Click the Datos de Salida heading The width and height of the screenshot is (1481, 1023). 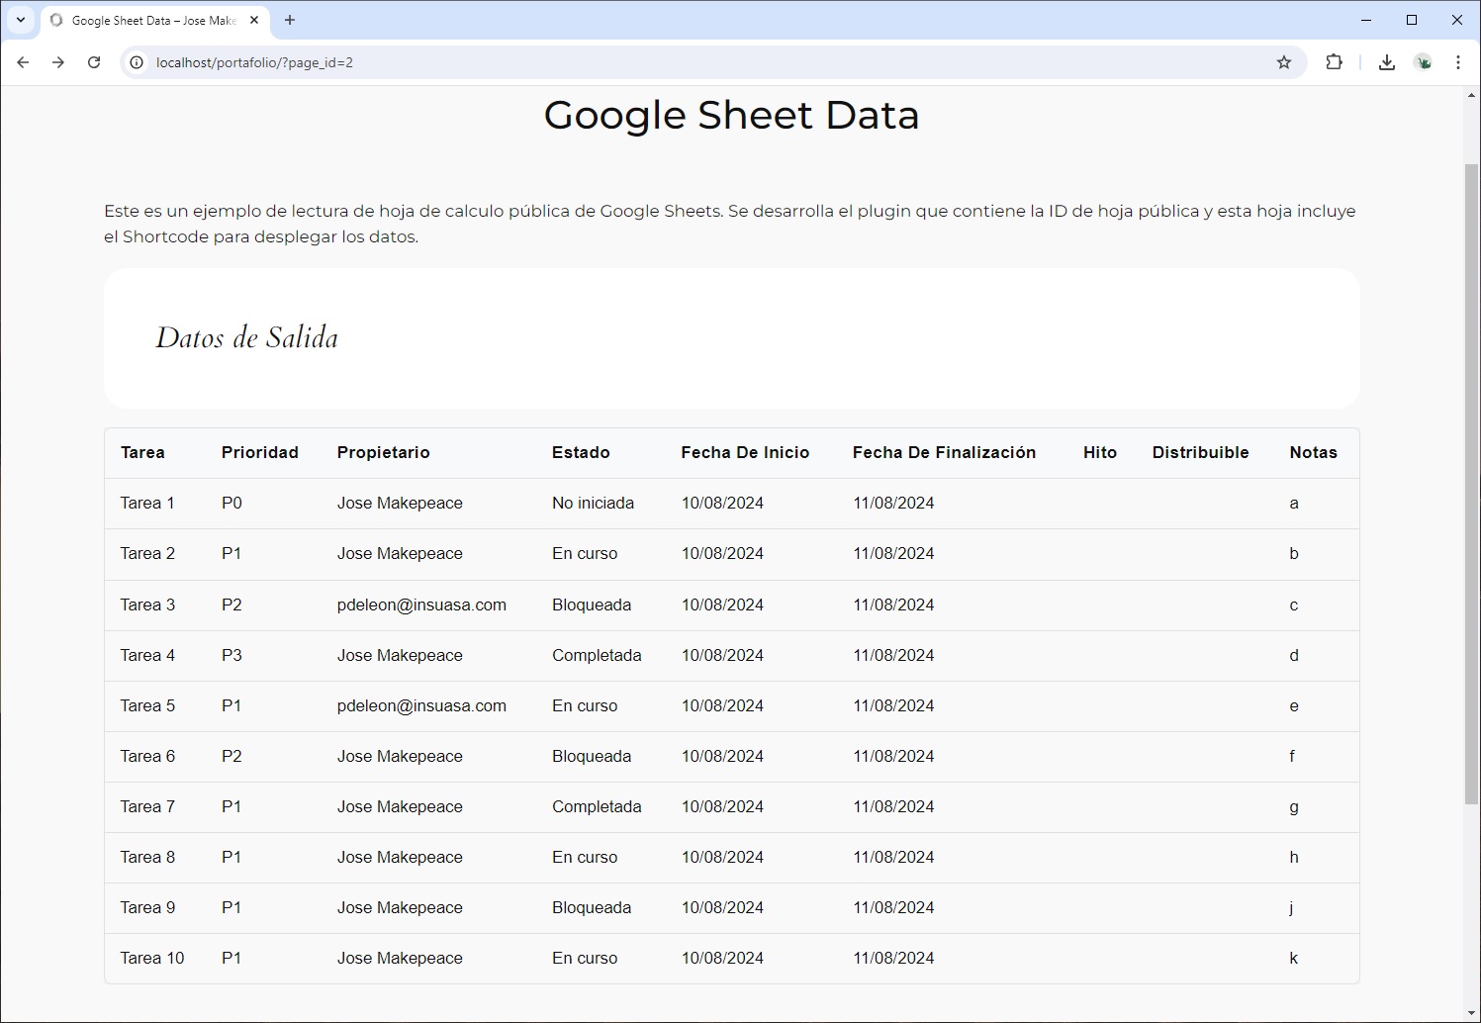click(247, 337)
